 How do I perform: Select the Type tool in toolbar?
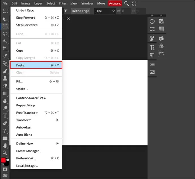[5, 116]
